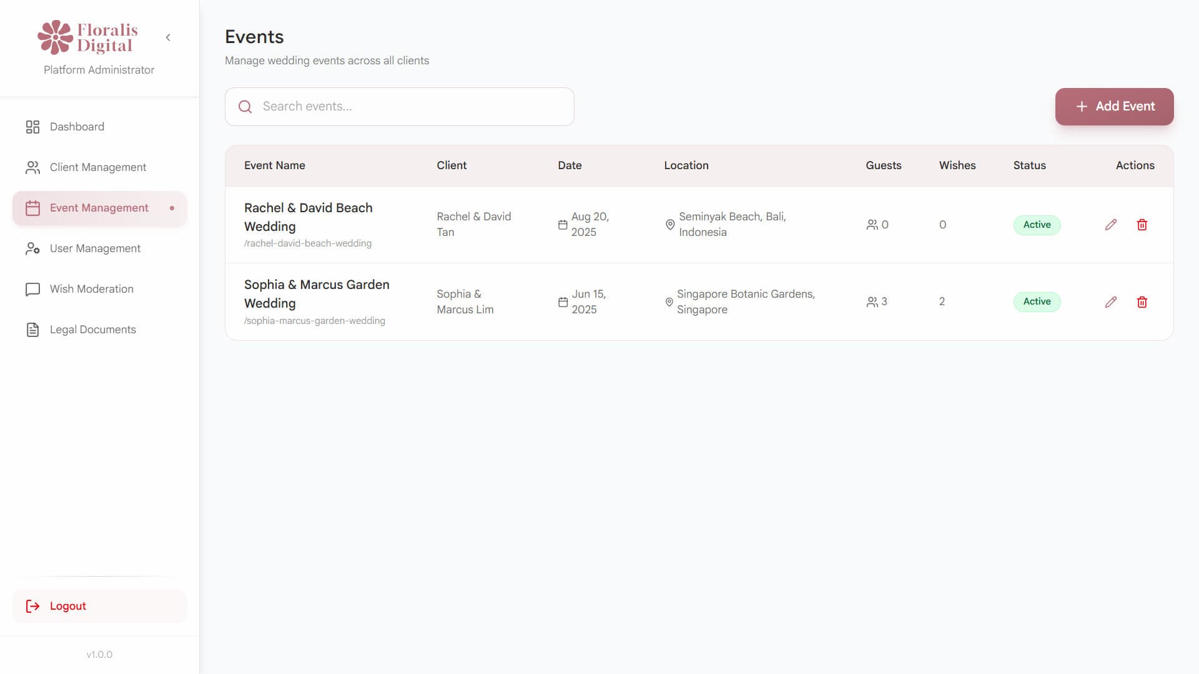The height and width of the screenshot is (674, 1199).
Task: Click the Location column header
Action: click(x=686, y=165)
